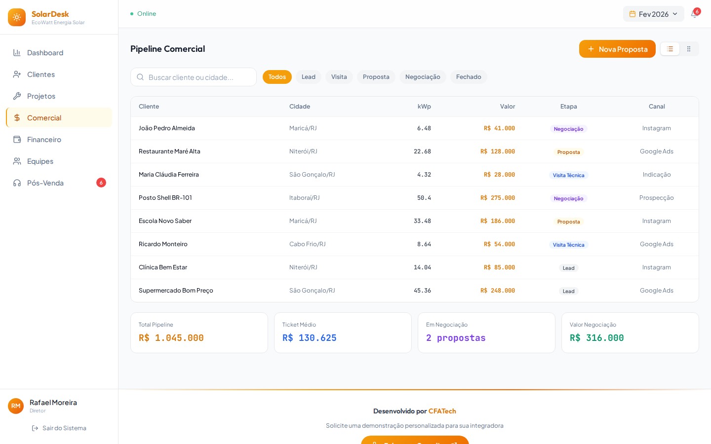Open the CFATech developer link

pos(442,411)
